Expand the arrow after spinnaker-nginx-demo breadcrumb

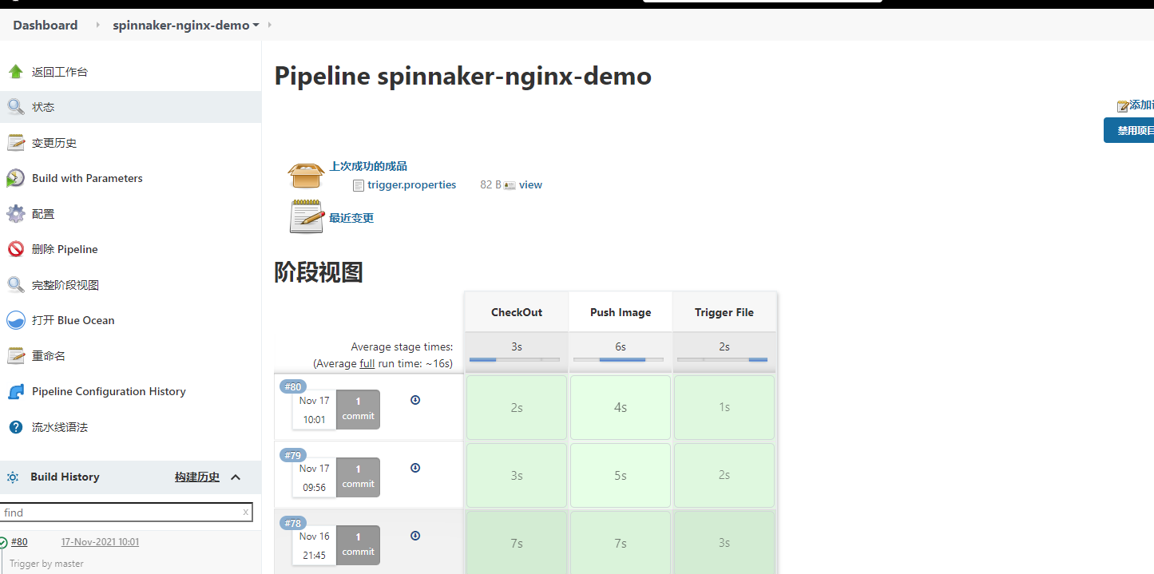[270, 25]
